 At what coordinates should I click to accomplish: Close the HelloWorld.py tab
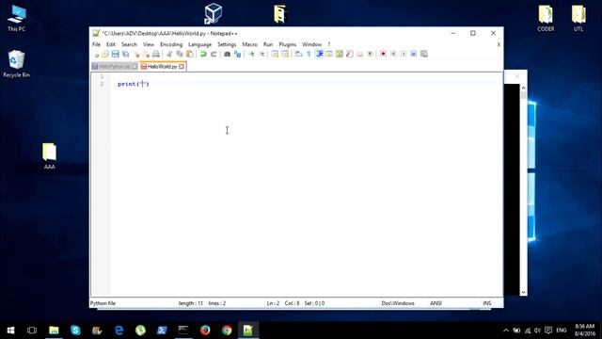(x=182, y=67)
